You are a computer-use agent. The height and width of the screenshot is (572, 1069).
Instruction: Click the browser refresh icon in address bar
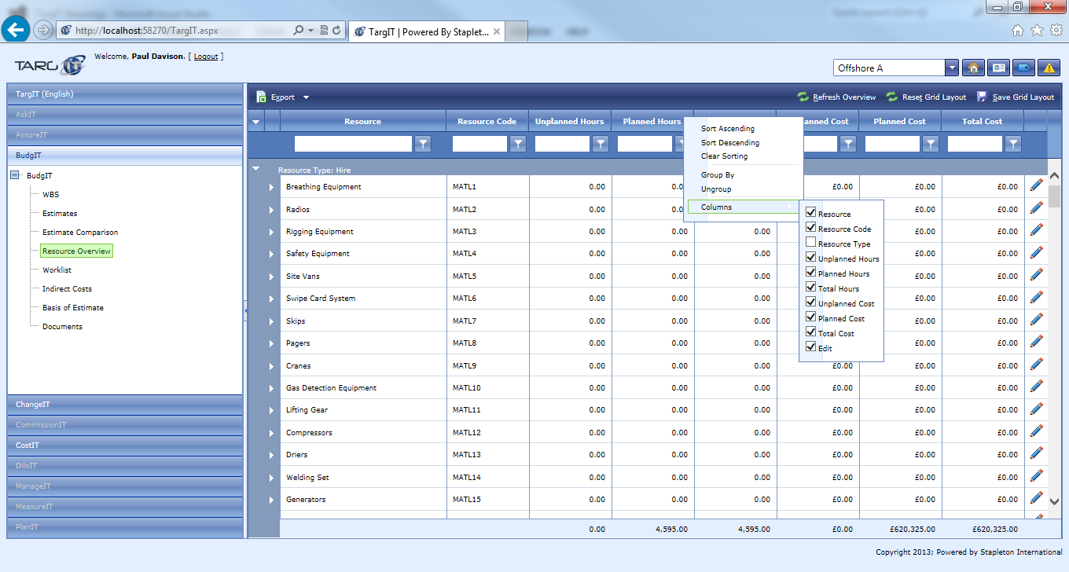pos(337,31)
